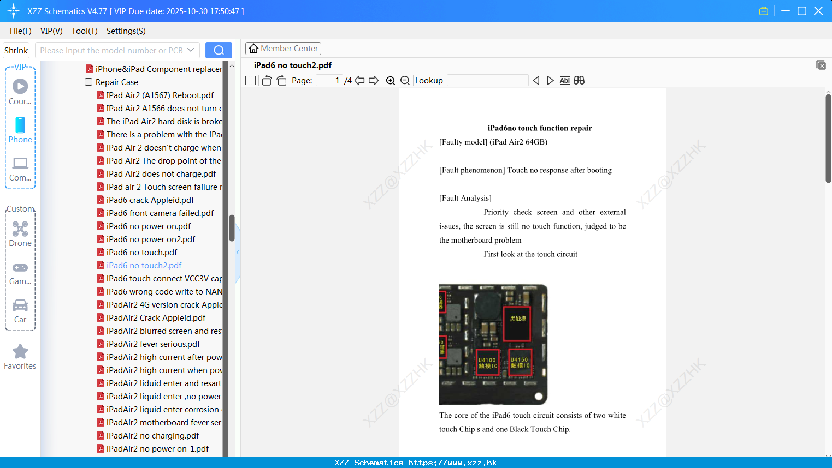The width and height of the screenshot is (832, 468).
Task: Select the Computer category icon
Action: point(20,169)
